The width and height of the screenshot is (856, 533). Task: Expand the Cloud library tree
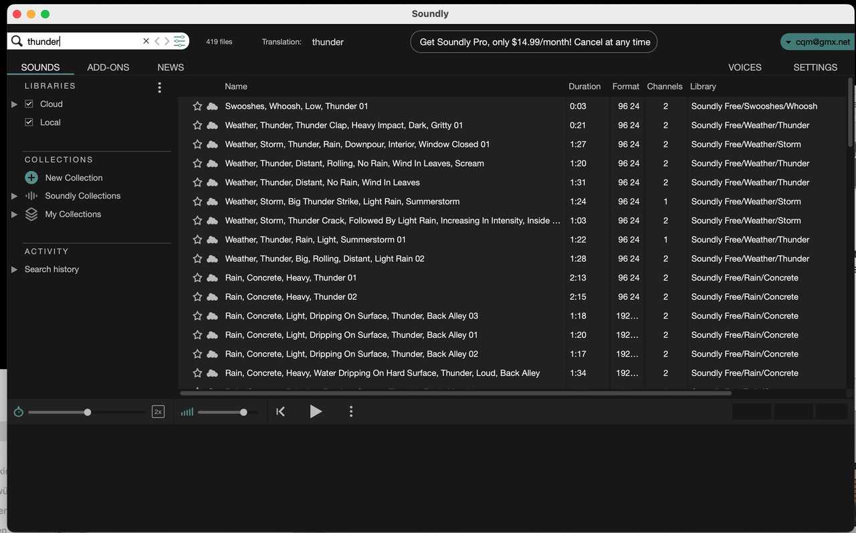coord(14,104)
